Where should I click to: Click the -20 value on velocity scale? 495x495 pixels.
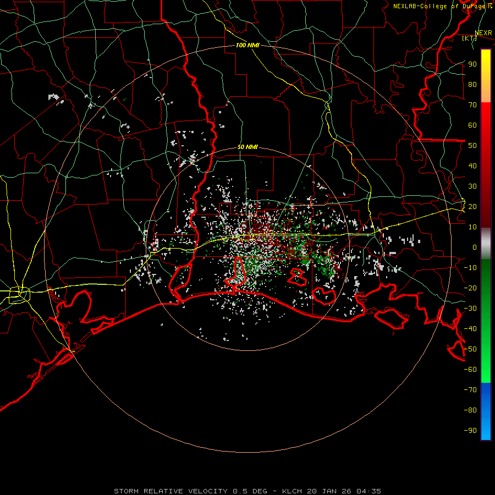[x=470, y=288]
